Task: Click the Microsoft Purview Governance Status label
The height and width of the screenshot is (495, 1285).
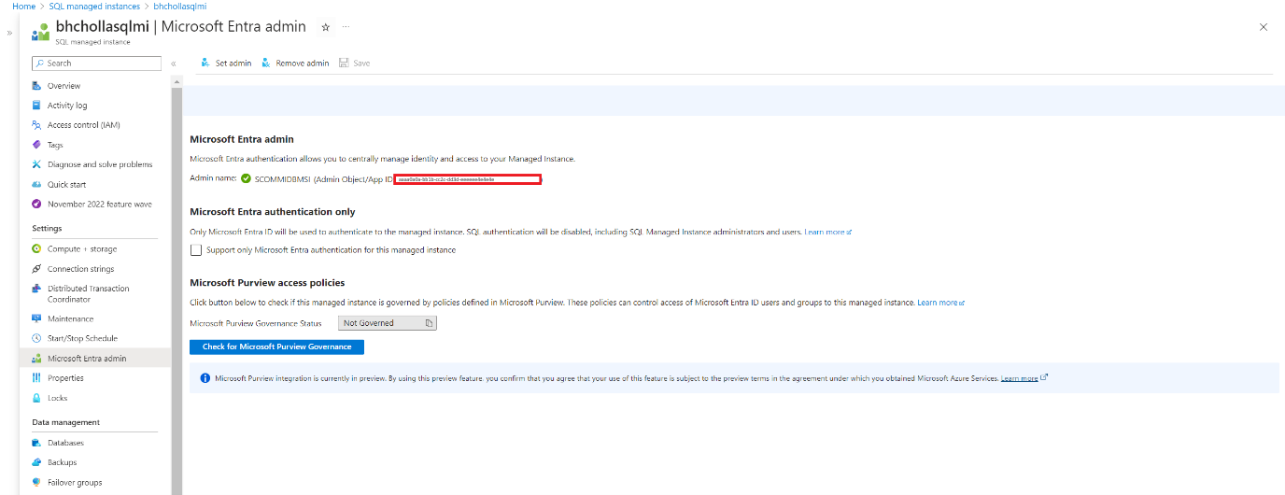Action: point(255,323)
